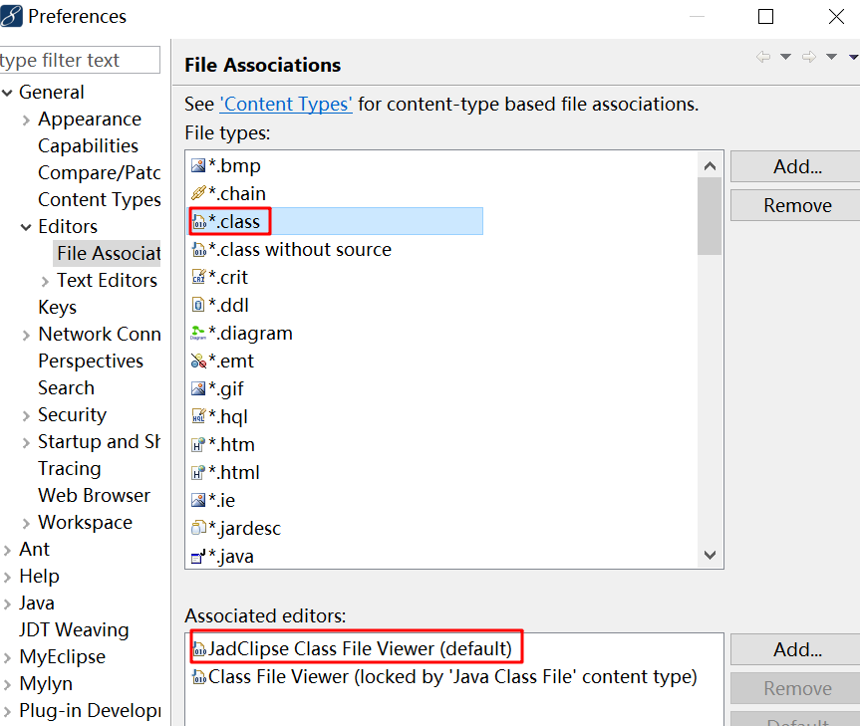Viewport: 860px width, 726px height.
Task: Follow the 'Content Types' hyperlink
Action: click(x=286, y=105)
